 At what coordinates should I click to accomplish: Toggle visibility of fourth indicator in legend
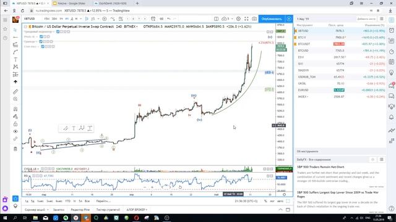43,47
